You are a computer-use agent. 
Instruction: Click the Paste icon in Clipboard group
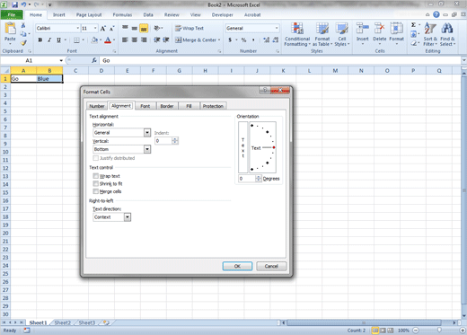click(10, 29)
